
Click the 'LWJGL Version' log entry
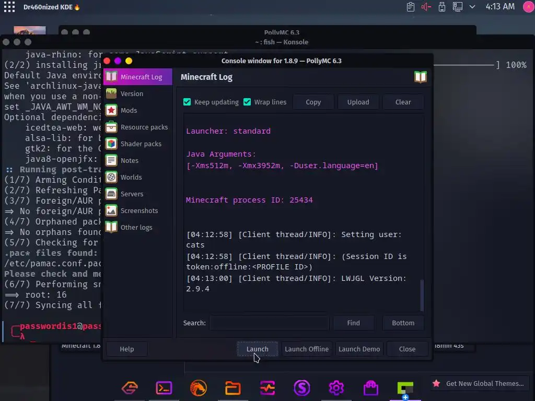click(296, 284)
